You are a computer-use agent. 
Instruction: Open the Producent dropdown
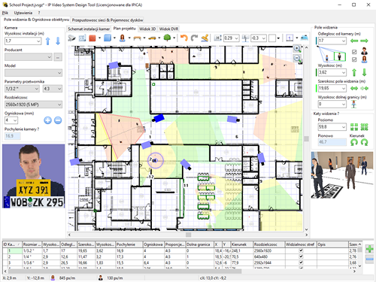49,57
